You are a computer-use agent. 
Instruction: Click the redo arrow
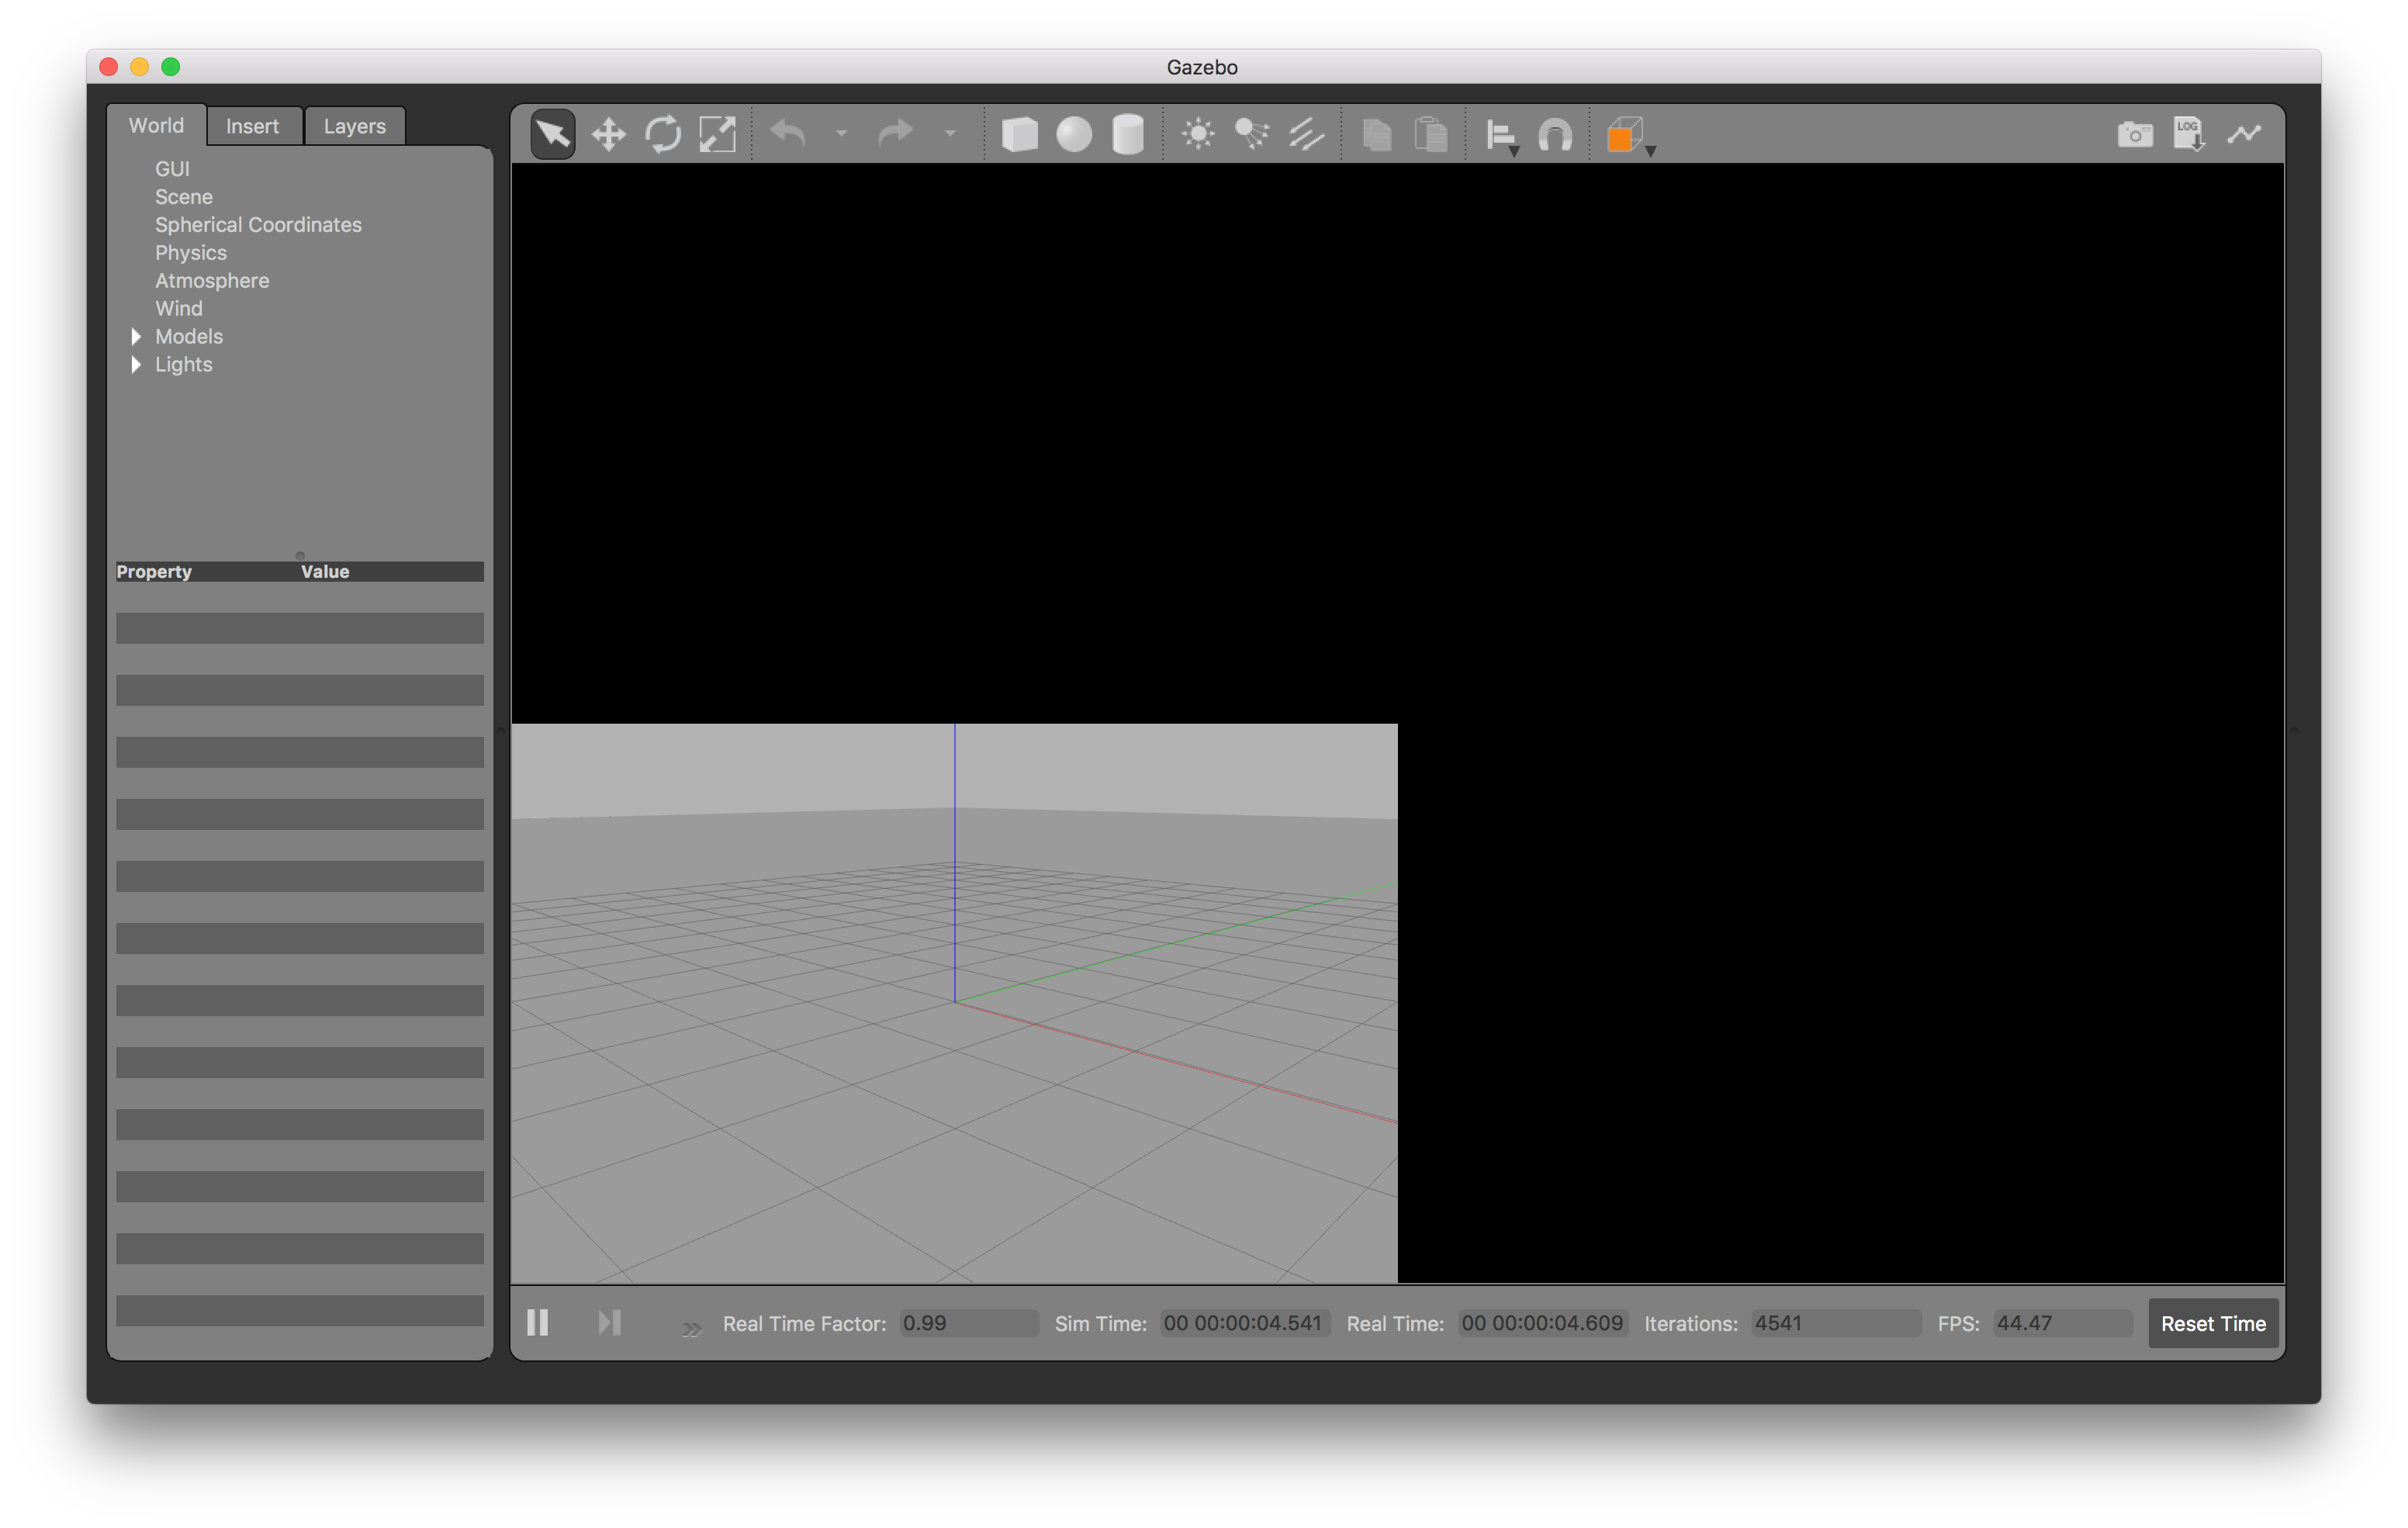896,134
